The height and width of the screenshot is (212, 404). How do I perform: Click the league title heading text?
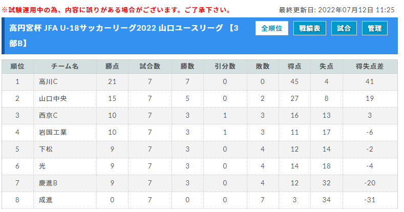pos(124,35)
